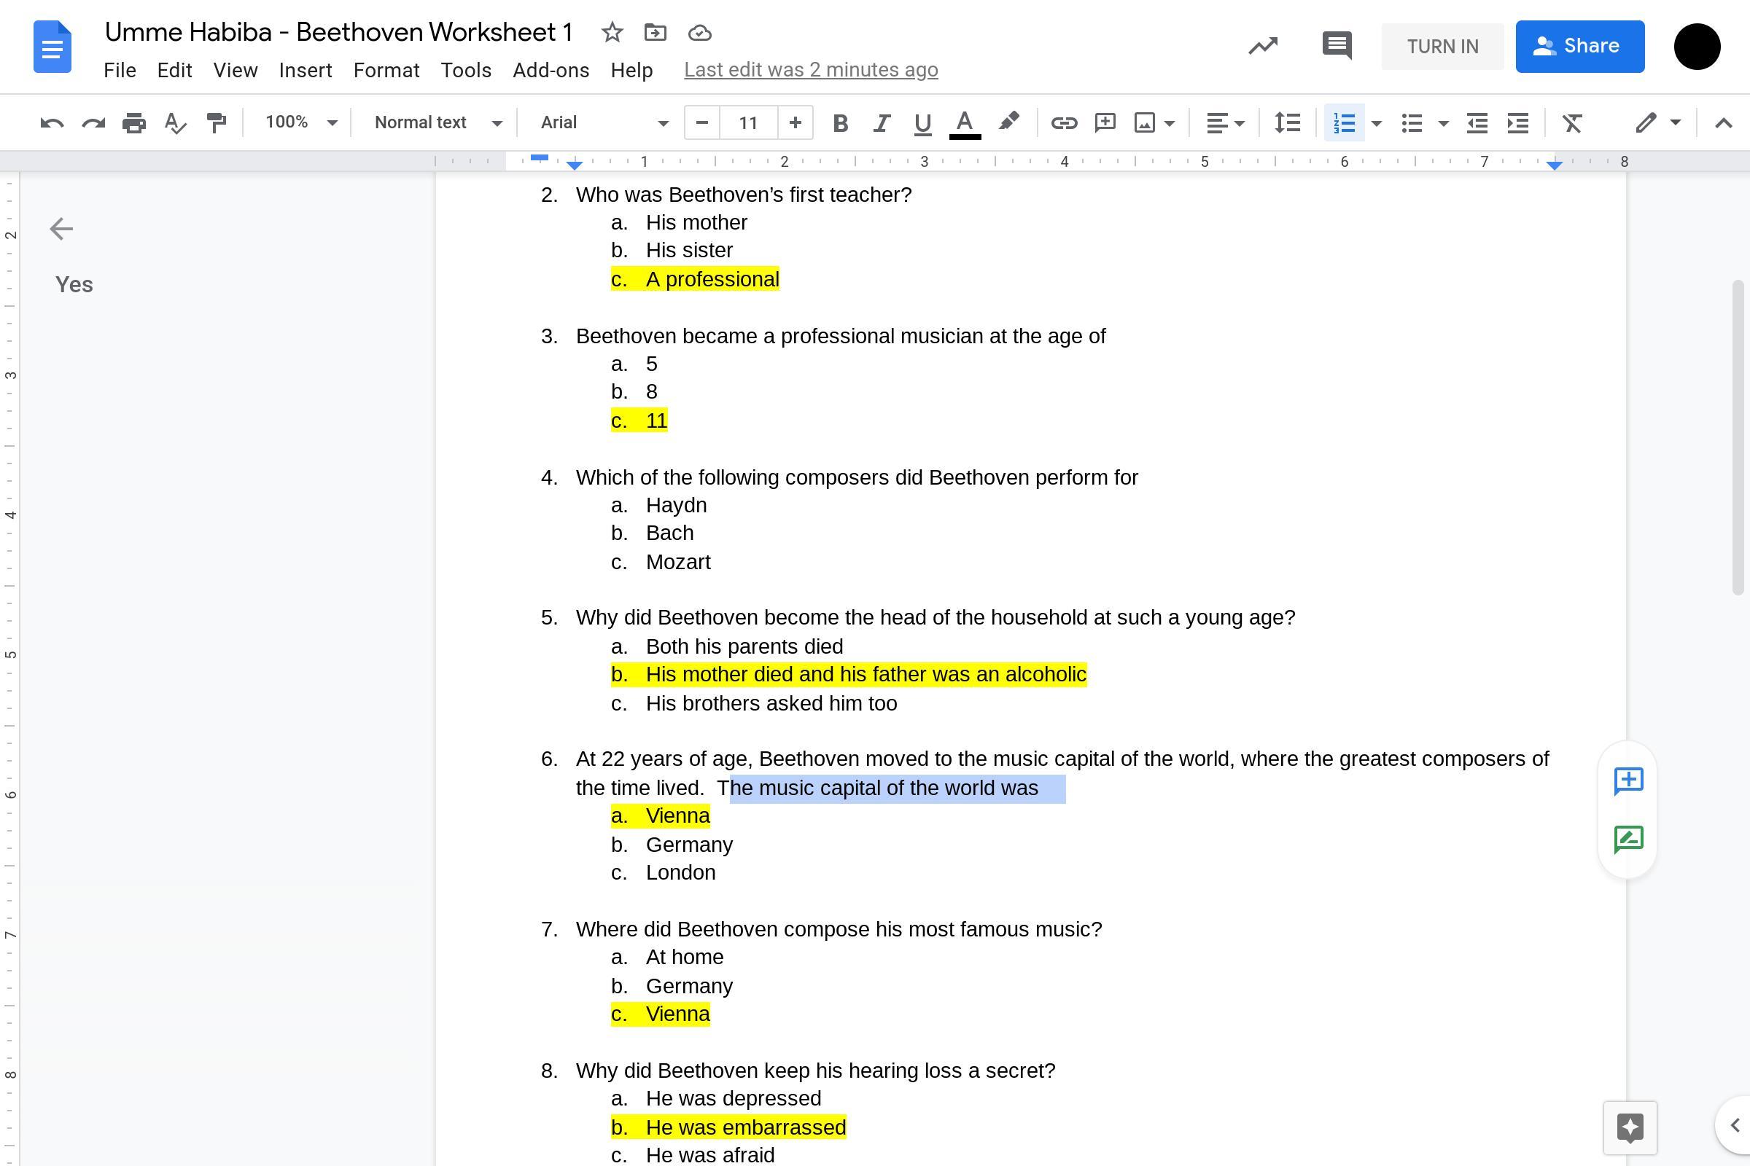Open the Explore button at bottom right
The width and height of the screenshot is (1750, 1166).
point(1630,1127)
